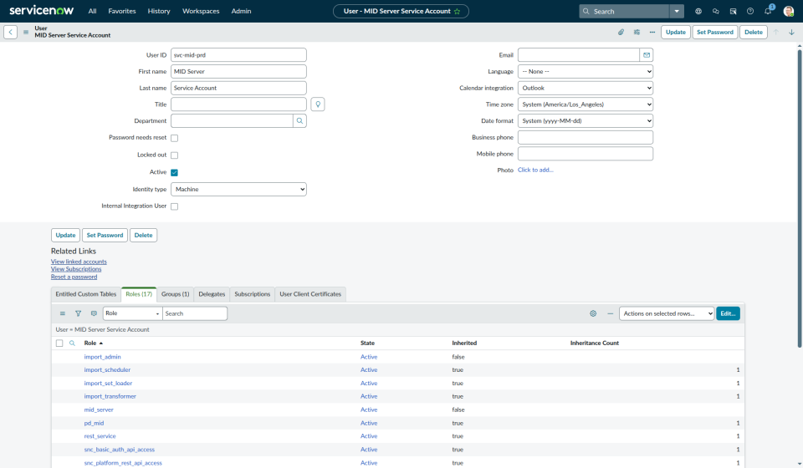This screenshot has width=803, height=468.
Task: Click the ServiceNow logo
Action: [x=42, y=10]
